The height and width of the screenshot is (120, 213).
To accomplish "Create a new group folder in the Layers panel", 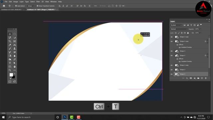I will (x=198, y=78).
